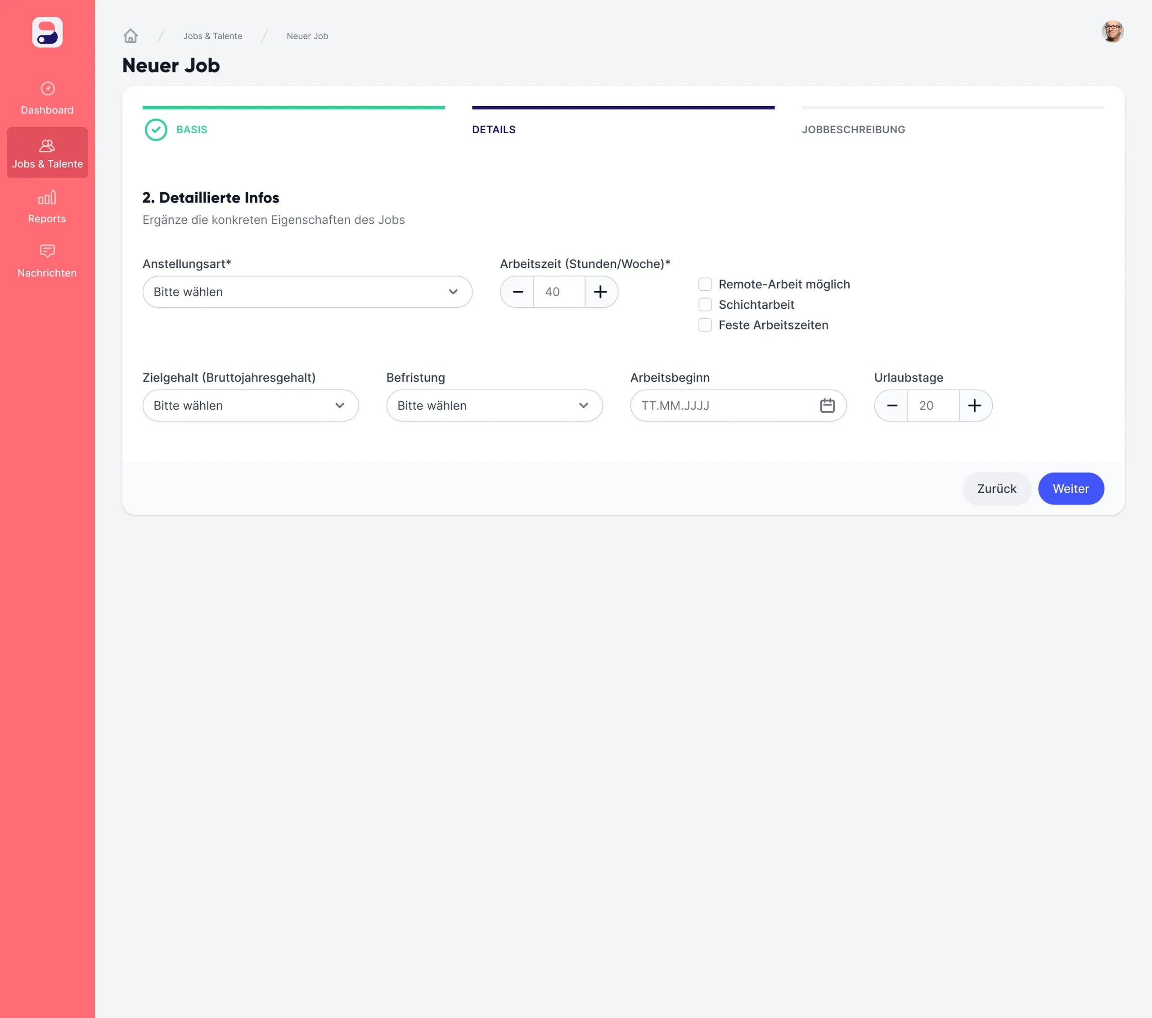
Task: Click the app logo at top left
Action: pos(47,32)
